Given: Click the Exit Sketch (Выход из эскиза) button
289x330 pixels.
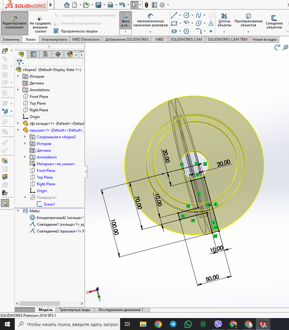Looking at the screenshot, I should [126, 21].
